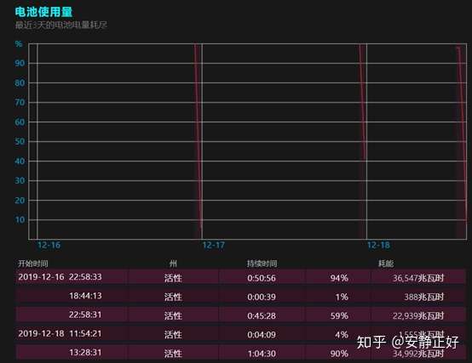Click the 0:45:28 duration cell

coord(262,316)
